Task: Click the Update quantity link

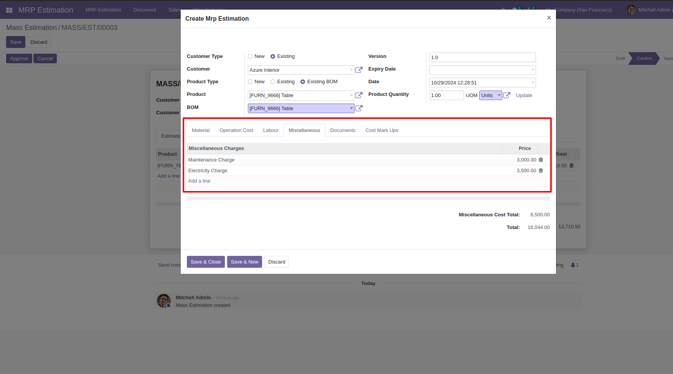Action: pos(524,96)
